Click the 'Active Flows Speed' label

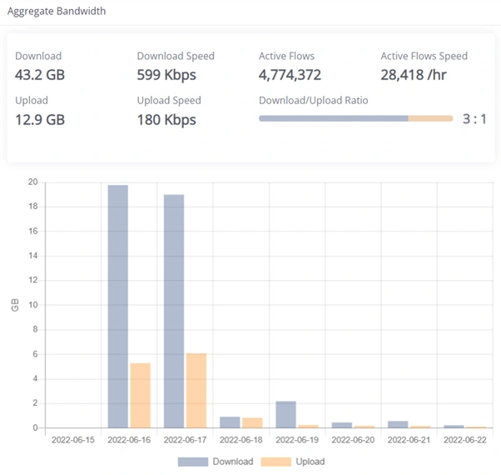[x=424, y=56]
